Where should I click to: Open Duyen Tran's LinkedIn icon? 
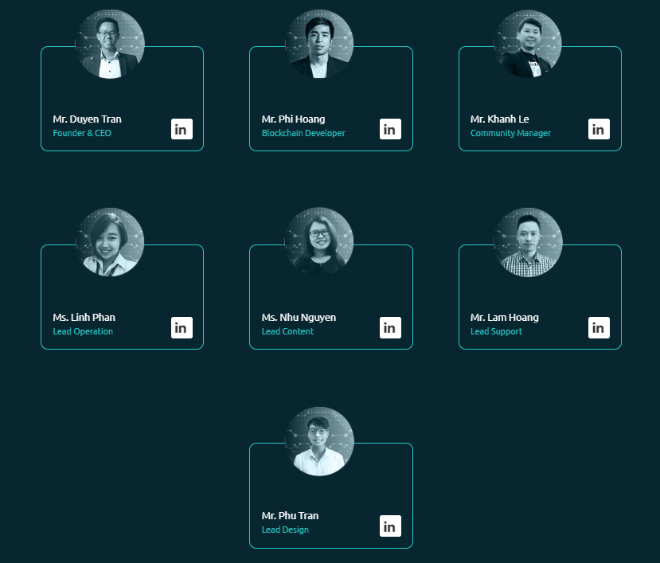pos(182,129)
